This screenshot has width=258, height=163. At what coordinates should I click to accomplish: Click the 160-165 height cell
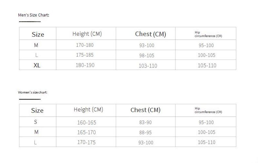(86, 122)
